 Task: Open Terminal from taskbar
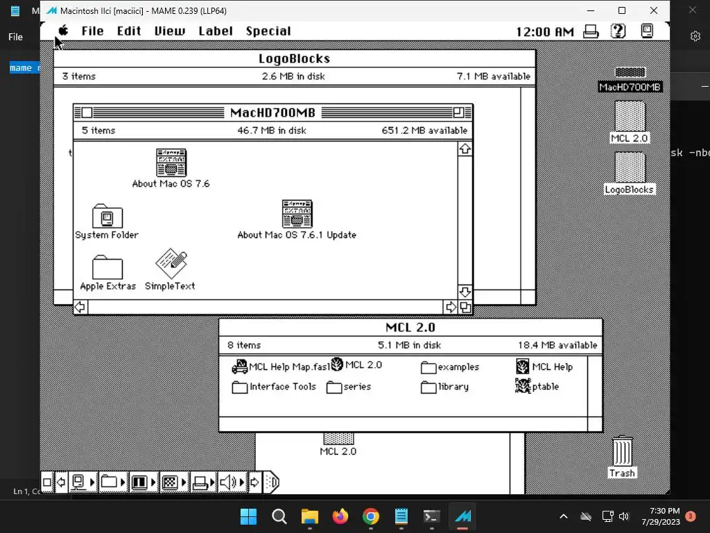click(x=431, y=516)
